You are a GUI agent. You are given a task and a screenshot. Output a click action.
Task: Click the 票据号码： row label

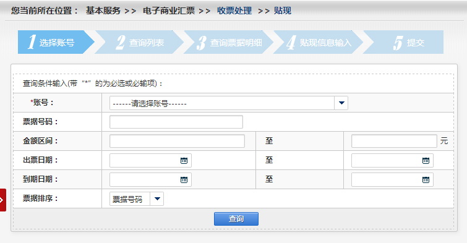tap(40, 122)
